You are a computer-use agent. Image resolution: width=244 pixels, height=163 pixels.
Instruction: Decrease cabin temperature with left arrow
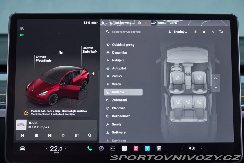point(47,149)
